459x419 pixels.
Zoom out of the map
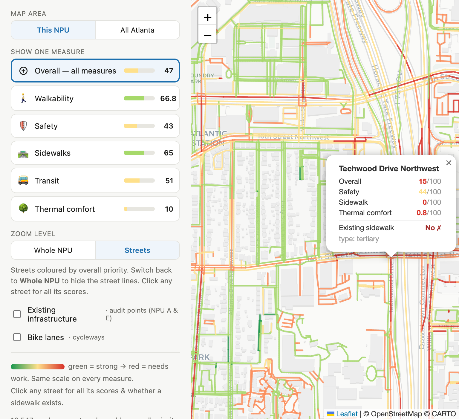click(x=207, y=35)
